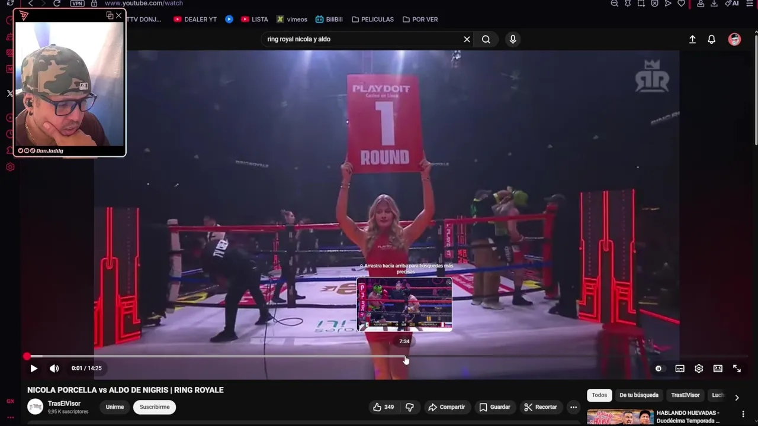Open options for HABLANDO HUEVADAS video
This screenshot has height=426, width=758.
(743, 414)
